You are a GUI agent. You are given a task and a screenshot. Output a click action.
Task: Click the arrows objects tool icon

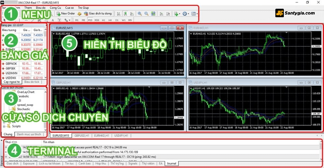(x=66, y=20)
